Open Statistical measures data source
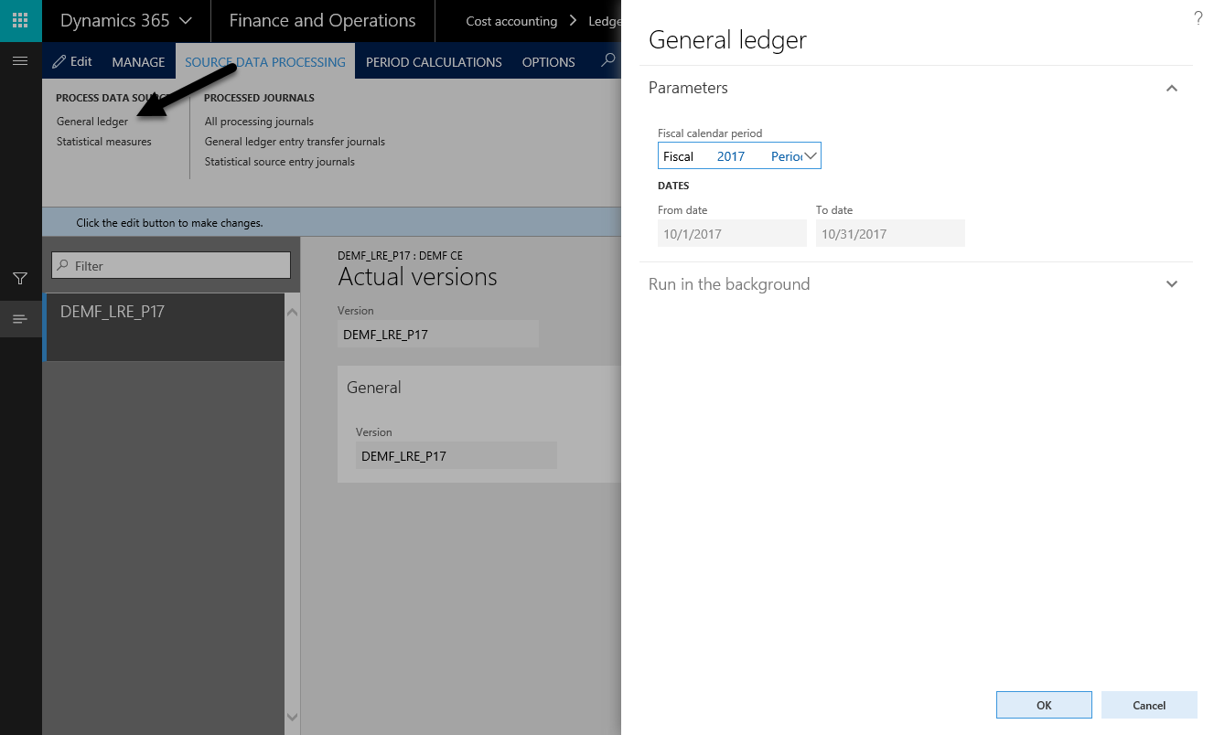Image resolution: width=1214 pixels, height=735 pixels. pos(104,142)
